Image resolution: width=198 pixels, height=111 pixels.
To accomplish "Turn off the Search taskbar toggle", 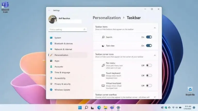I will [x=149, y=37].
